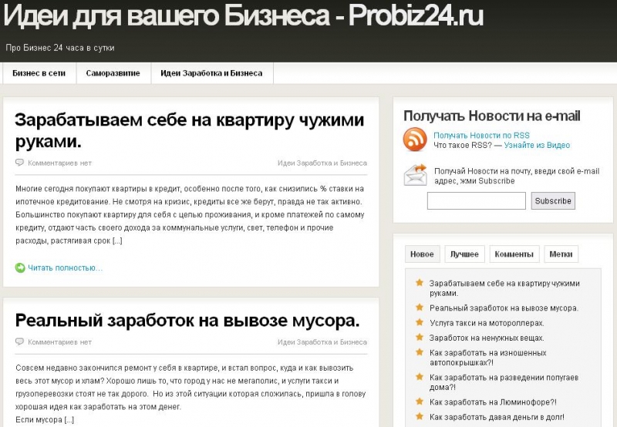This screenshot has width=617, height=427.
Task: Click star icon beside Заработок на ненужных вещах
Action: tap(420, 337)
